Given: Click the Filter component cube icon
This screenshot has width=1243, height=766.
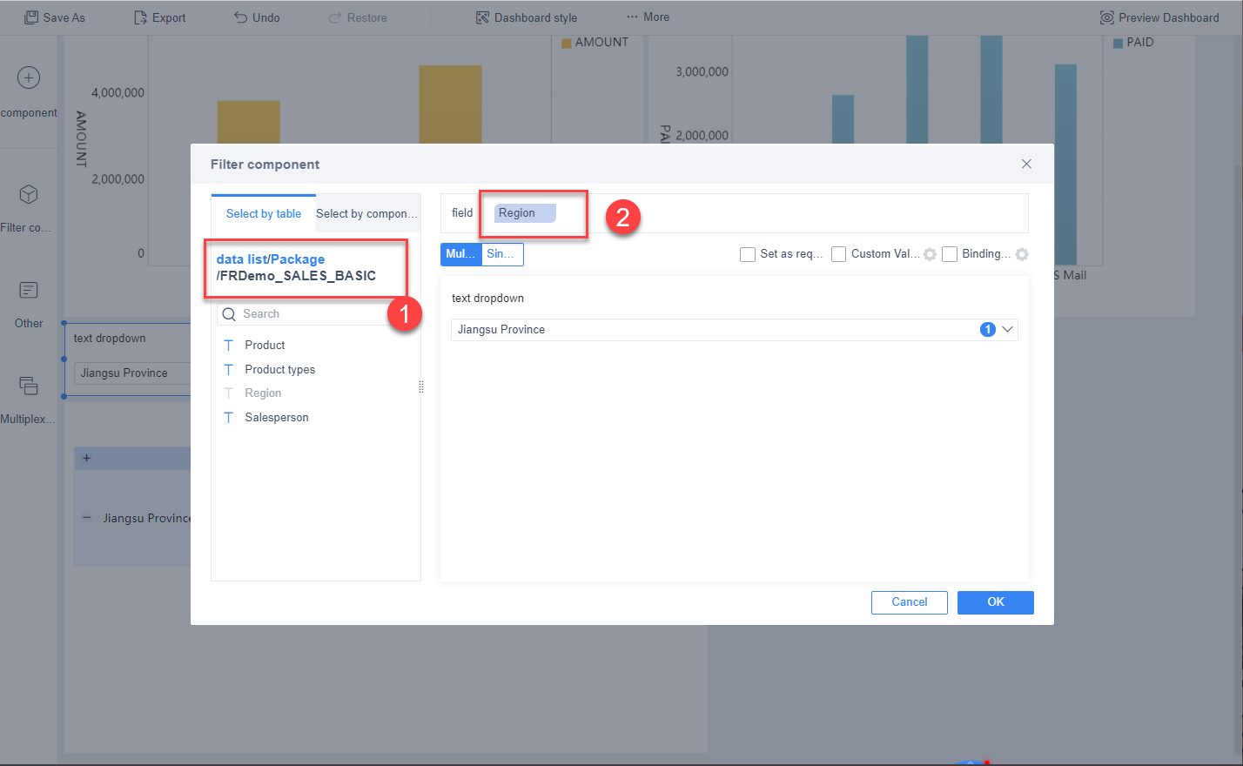Looking at the screenshot, I should click(29, 193).
